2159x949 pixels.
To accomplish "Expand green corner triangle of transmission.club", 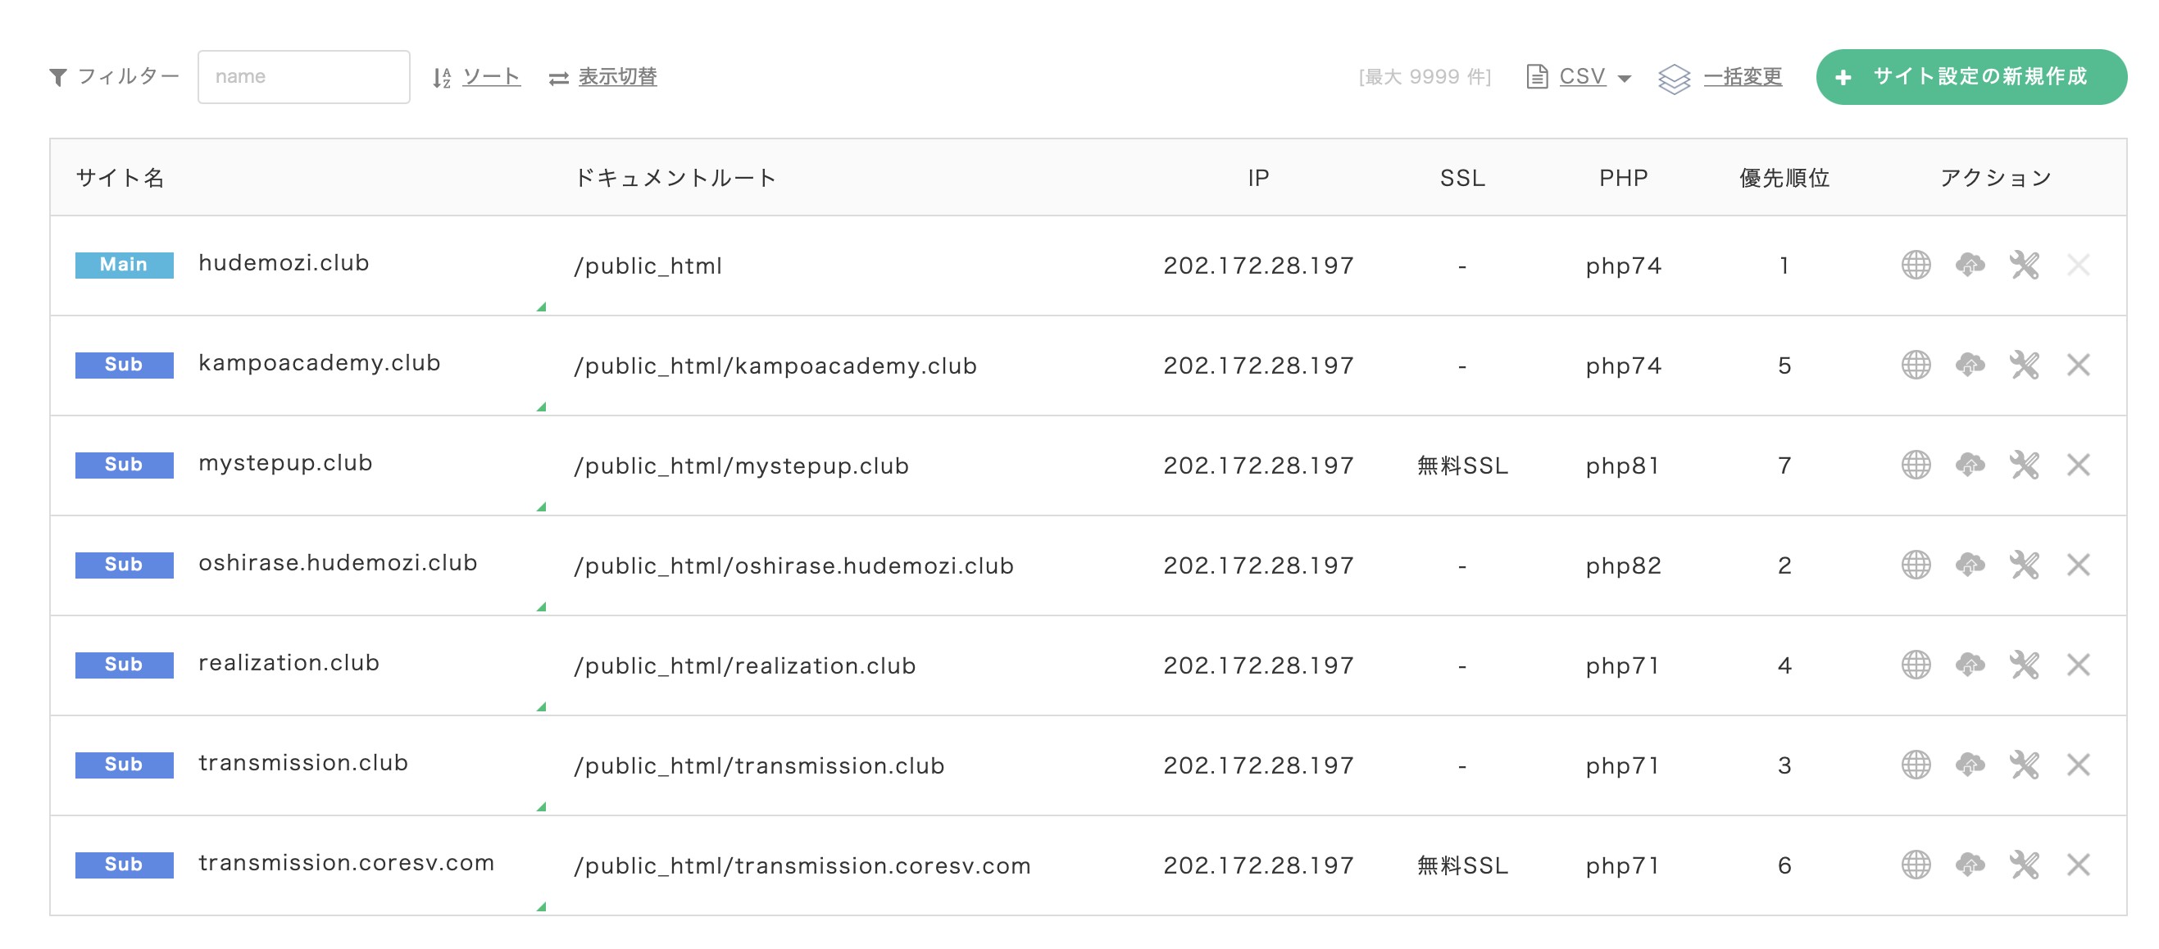I will tap(542, 806).
